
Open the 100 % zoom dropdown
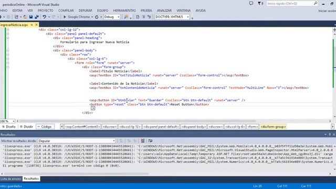click(x=7, y=121)
